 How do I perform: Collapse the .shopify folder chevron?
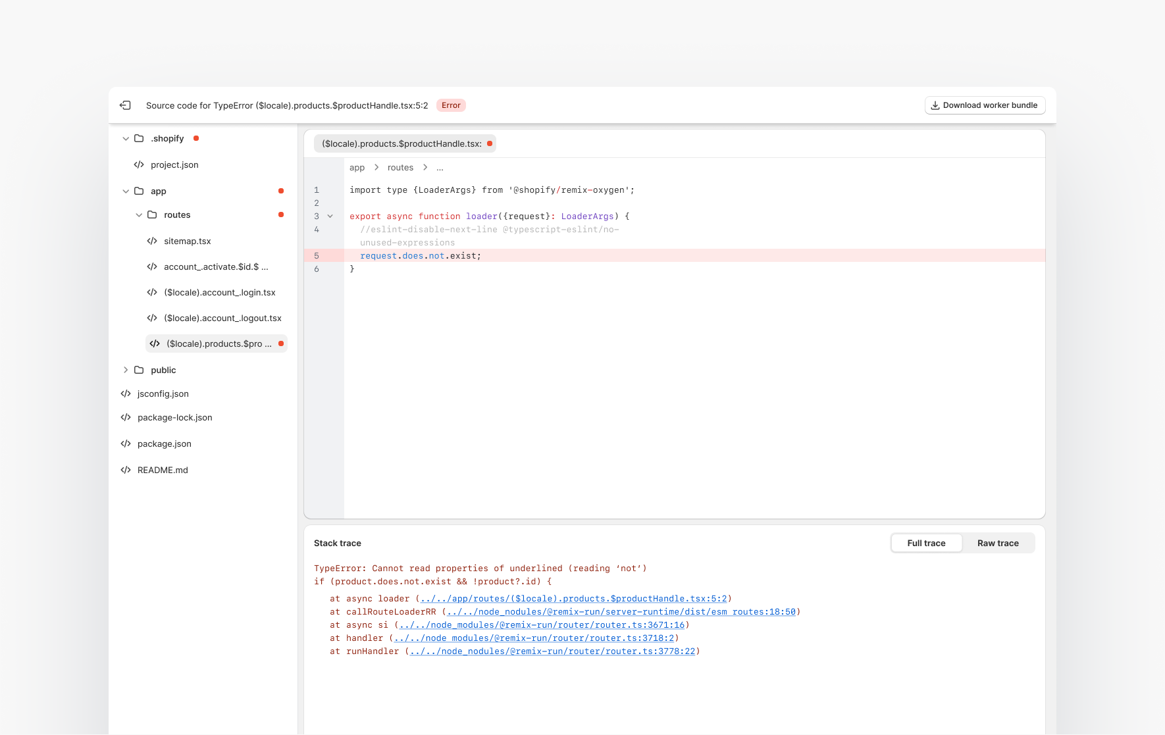click(126, 138)
